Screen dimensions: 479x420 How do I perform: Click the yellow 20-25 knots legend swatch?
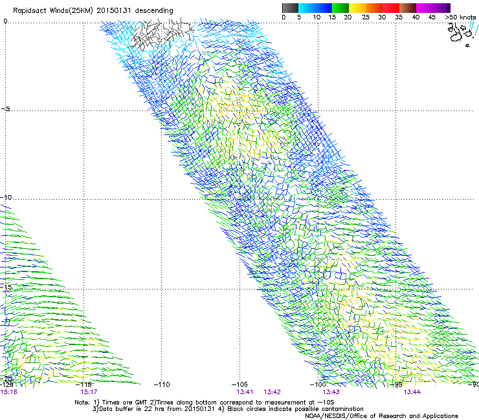coord(357,8)
